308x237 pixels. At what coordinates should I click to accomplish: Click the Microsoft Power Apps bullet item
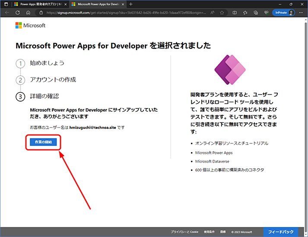pyautogui.click(x=214, y=153)
